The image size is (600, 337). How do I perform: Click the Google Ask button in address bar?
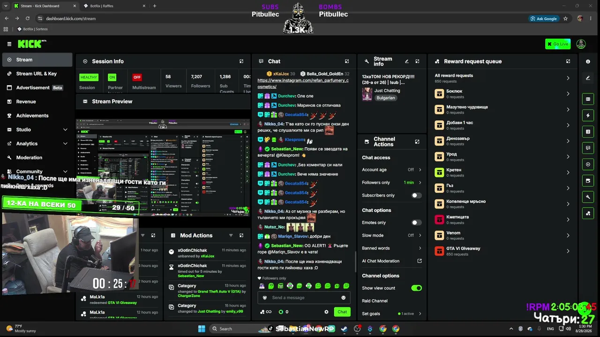pos(544,19)
